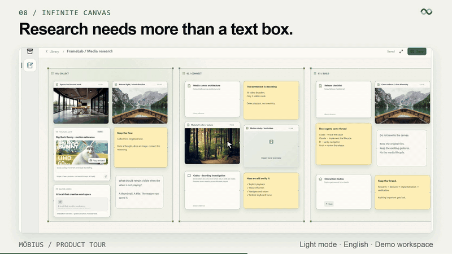Select the forest path image thumbnail
452x254 pixels.
212,146
